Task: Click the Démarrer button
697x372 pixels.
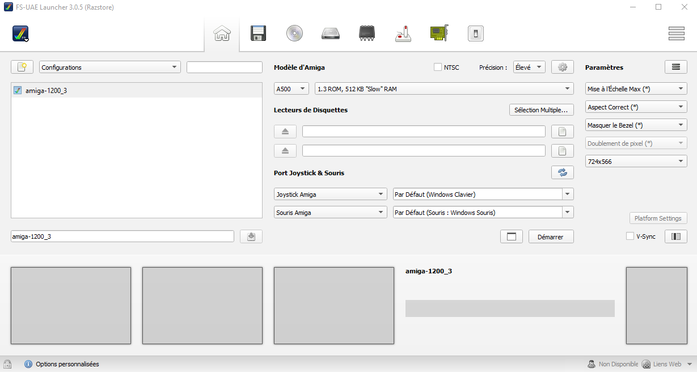Action: pyautogui.click(x=551, y=236)
